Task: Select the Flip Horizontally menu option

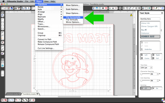Action: (x=73, y=17)
